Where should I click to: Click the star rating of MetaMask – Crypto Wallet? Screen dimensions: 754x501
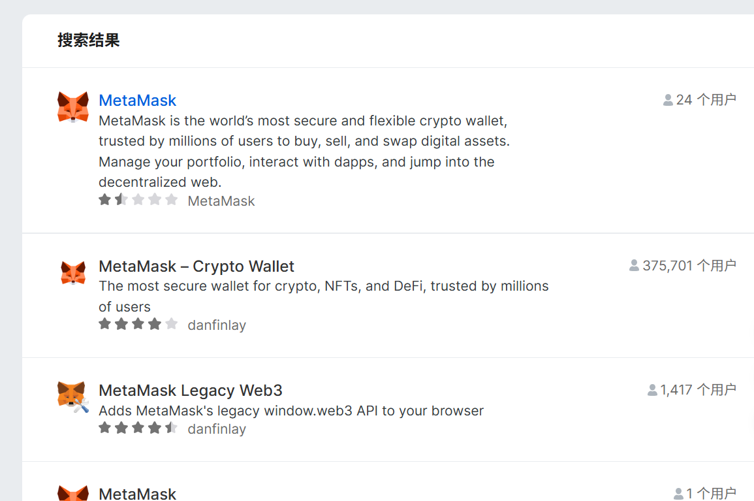coord(138,324)
